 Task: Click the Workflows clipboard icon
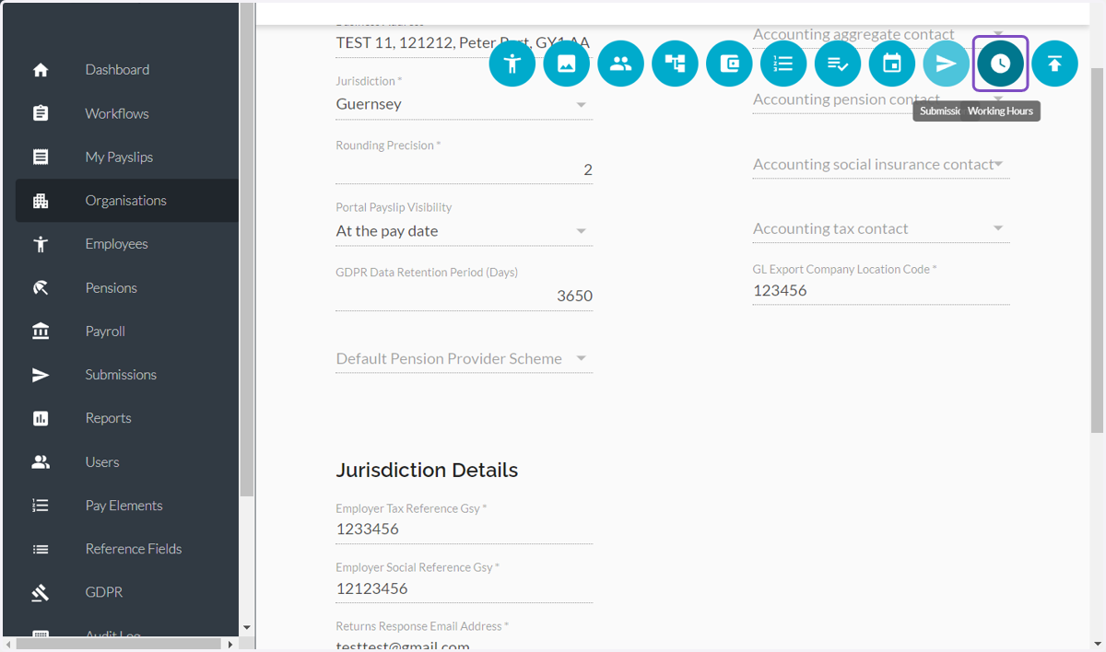[41, 113]
